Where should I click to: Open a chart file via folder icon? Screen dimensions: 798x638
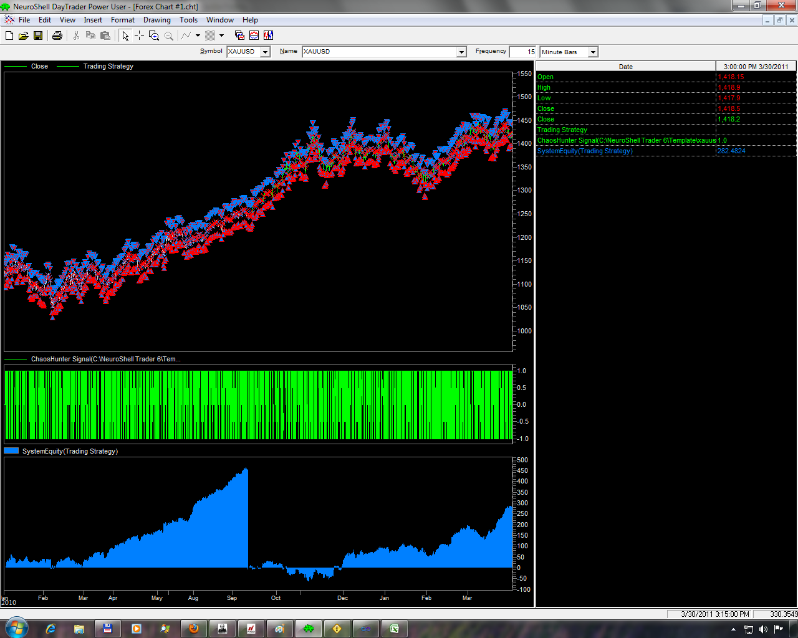click(24, 36)
